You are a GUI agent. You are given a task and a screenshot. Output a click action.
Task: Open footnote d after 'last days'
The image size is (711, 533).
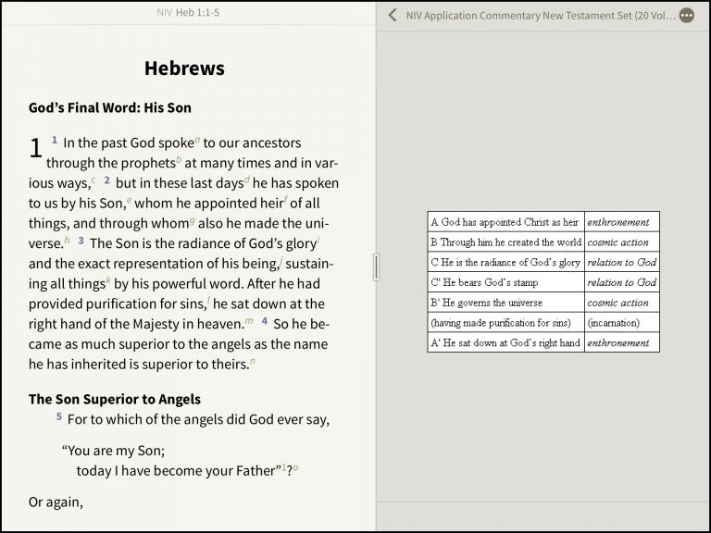point(247,180)
